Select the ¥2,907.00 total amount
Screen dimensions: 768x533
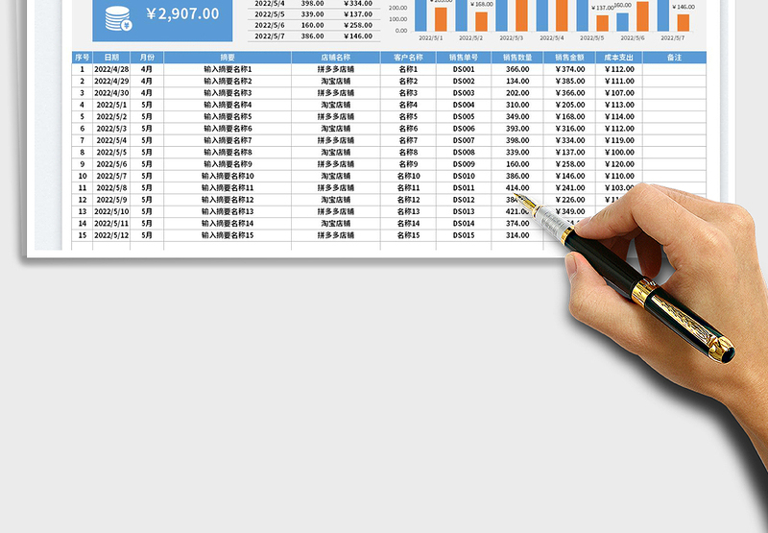[x=182, y=14]
